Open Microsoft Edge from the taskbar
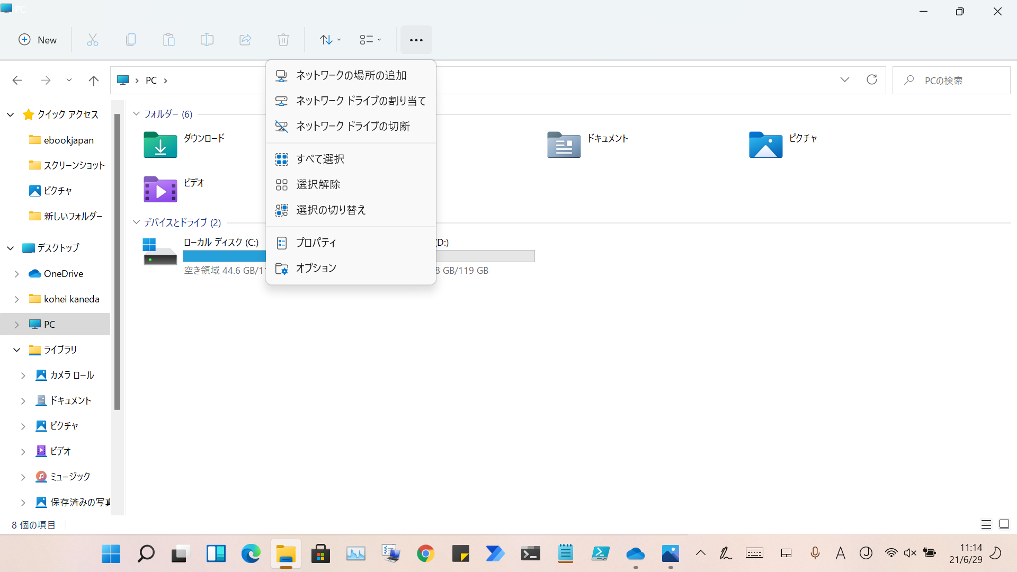Viewport: 1017px width, 572px height. click(x=251, y=554)
